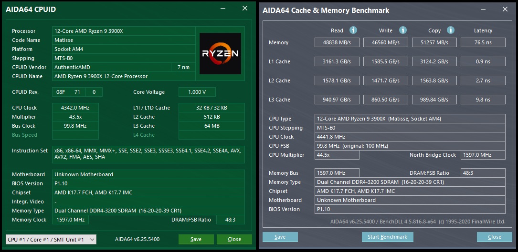Viewport: 518px width, 252px height.
Task: Click the CPU Clock value in CPUID
Action: coord(75,108)
